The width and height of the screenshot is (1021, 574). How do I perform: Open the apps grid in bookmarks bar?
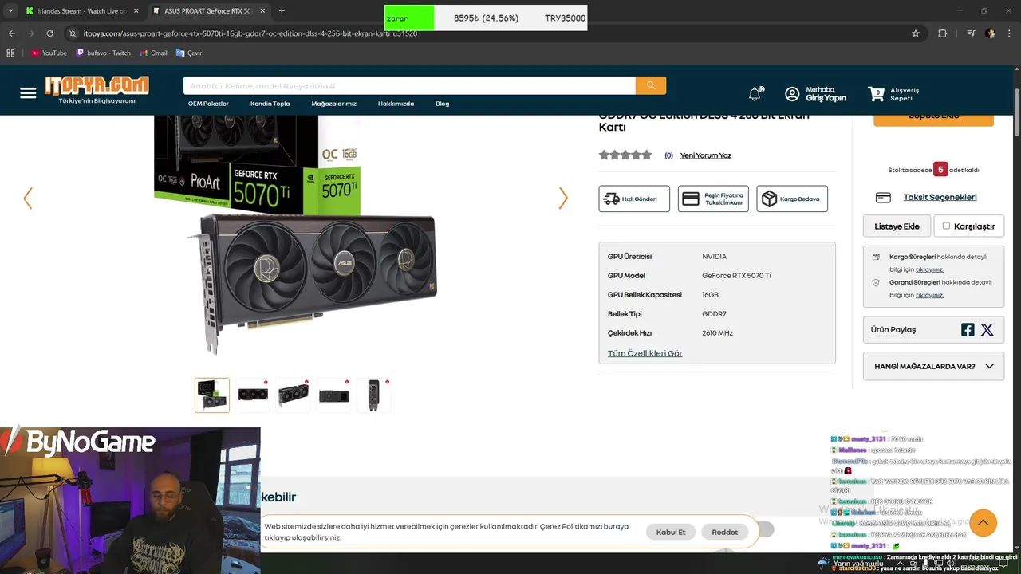click(10, 53)
